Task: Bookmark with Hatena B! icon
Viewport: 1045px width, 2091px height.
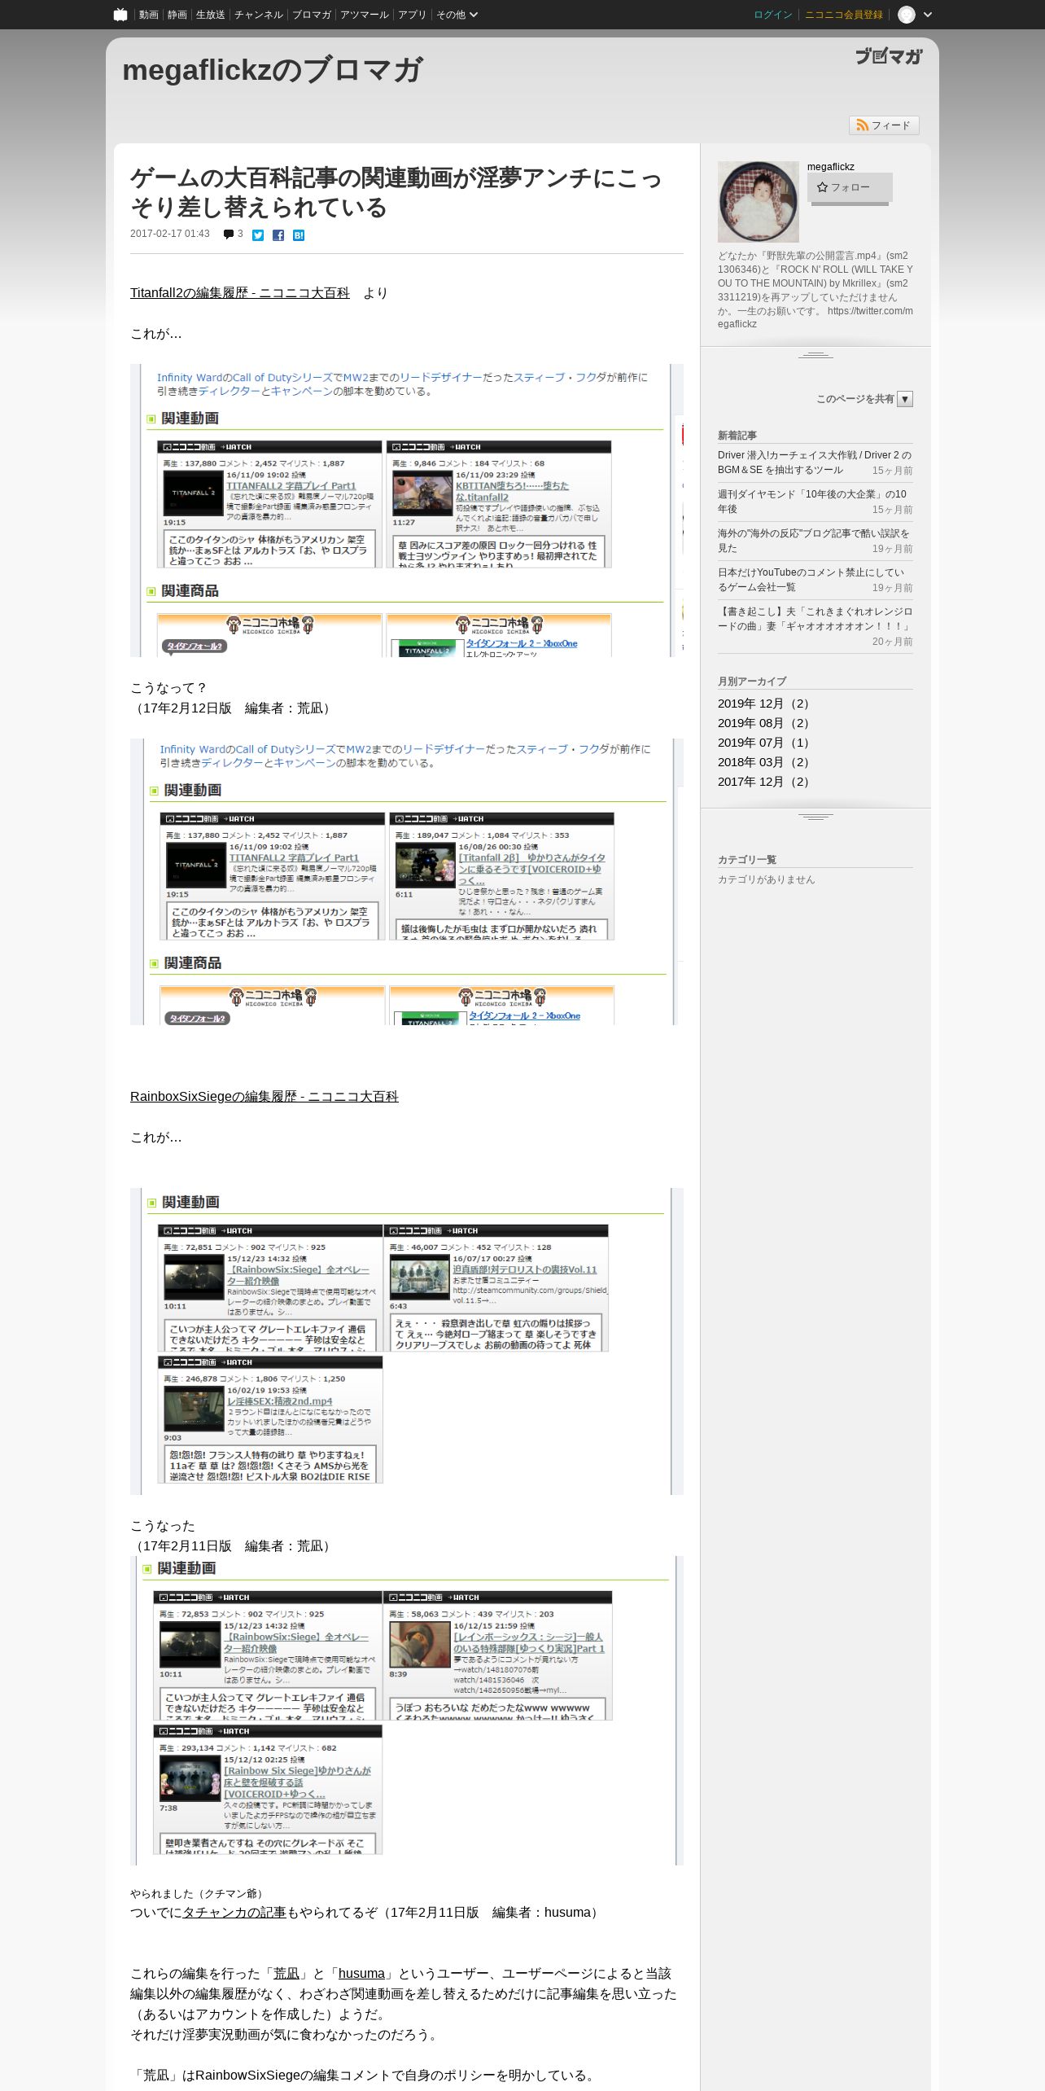Action: pyautogui.click(x=299, y=235)
